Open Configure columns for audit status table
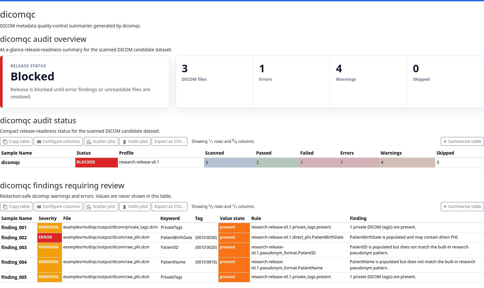This screenshot has width=484, height=288. (x=58, y=142)
